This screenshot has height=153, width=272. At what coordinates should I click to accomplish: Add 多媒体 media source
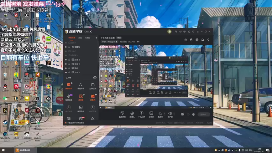tap(151, 115)
